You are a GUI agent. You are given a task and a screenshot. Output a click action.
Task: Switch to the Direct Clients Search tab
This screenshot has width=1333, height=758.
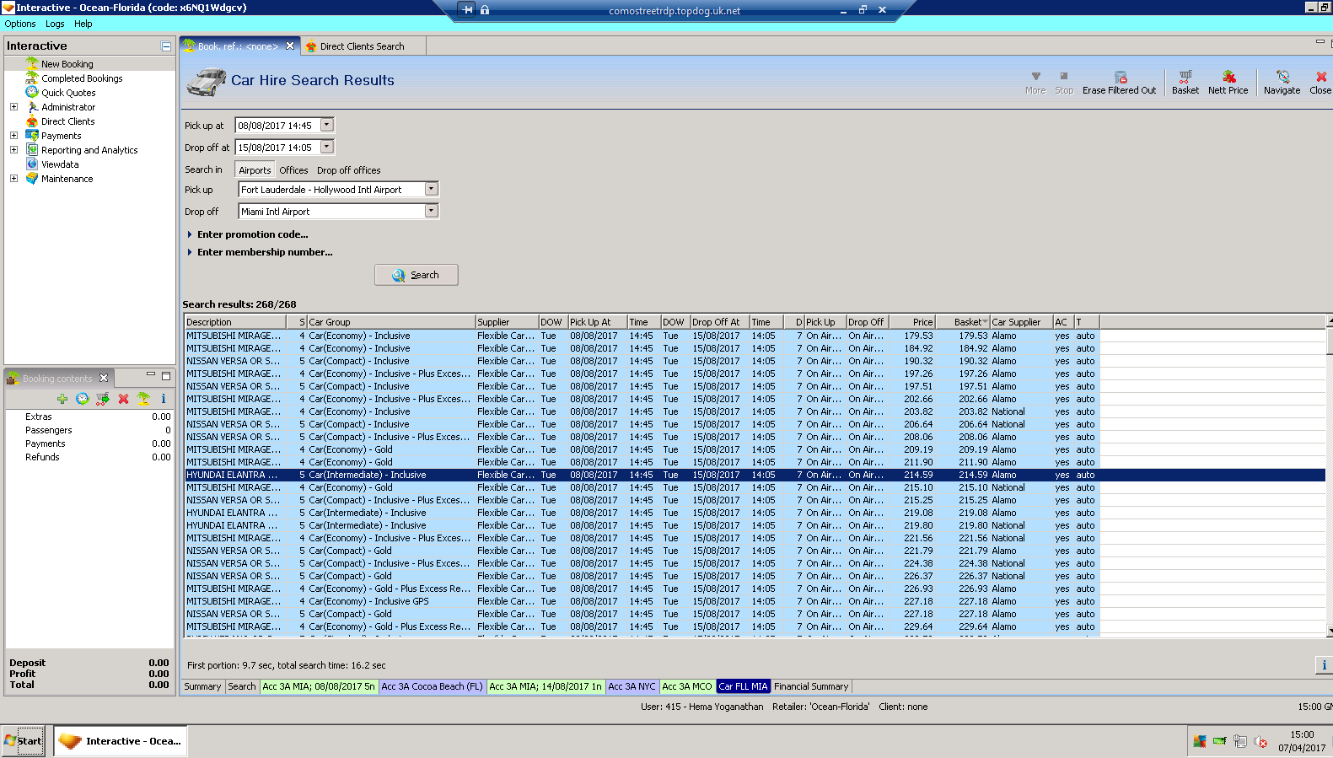(362, 46)
